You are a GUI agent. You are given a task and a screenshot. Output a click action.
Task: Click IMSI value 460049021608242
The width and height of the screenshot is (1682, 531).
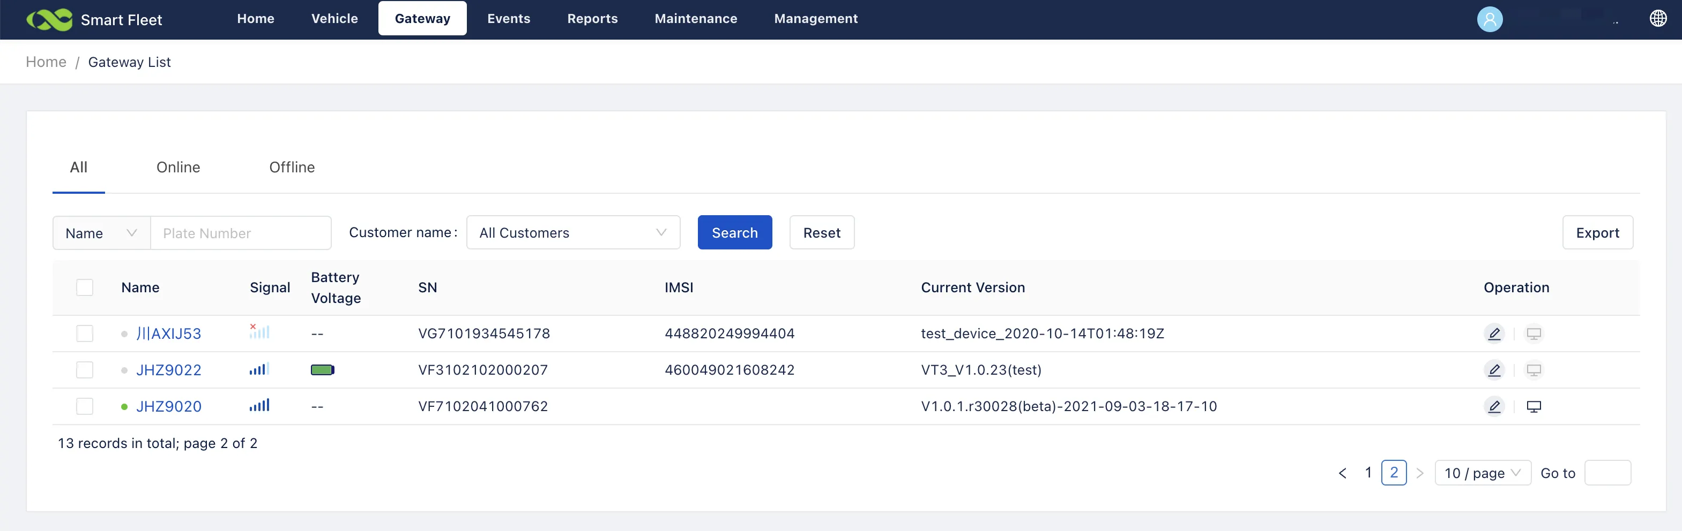[x=730, y=370]
